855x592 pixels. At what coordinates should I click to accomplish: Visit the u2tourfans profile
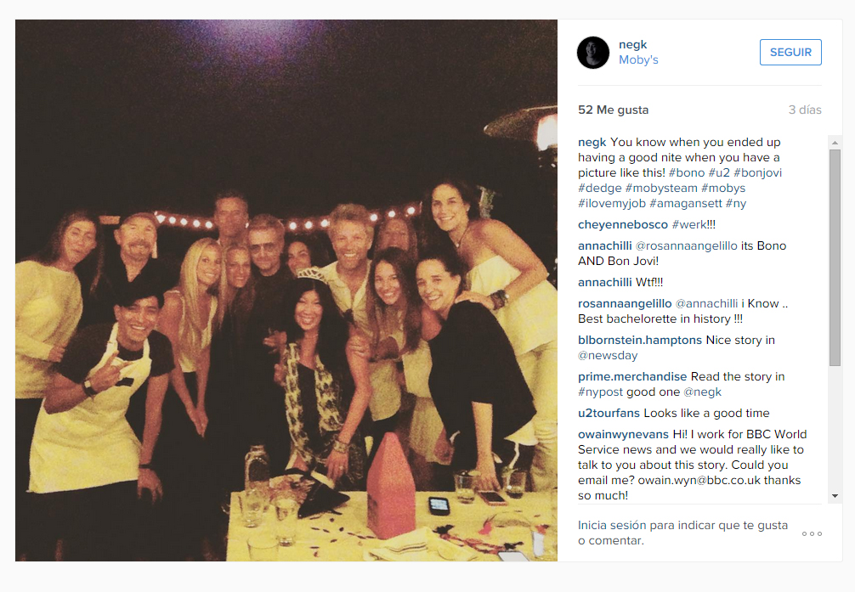pyautogui.click(x=609, y=413)
